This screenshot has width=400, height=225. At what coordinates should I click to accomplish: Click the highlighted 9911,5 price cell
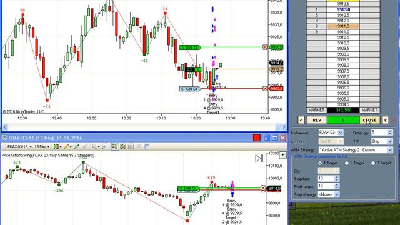click(343, 26)
